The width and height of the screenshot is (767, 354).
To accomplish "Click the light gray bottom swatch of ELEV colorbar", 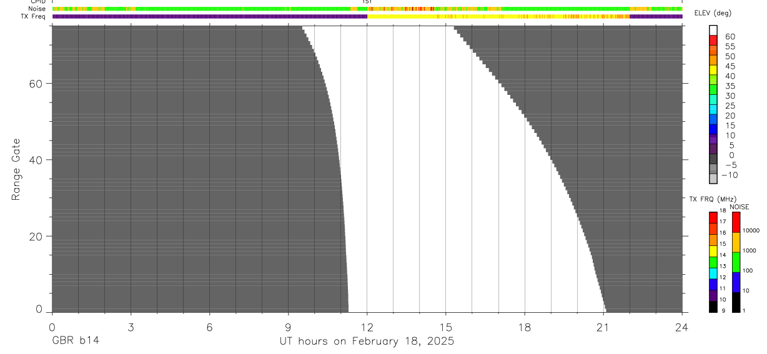I will pyautogui.click(x=713, y=179).
